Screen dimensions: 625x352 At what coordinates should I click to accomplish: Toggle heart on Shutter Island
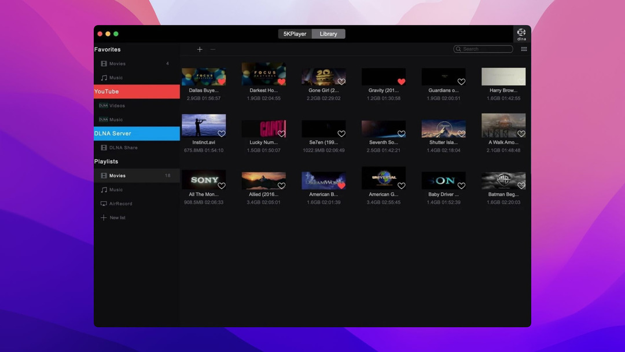coord(461,134)
